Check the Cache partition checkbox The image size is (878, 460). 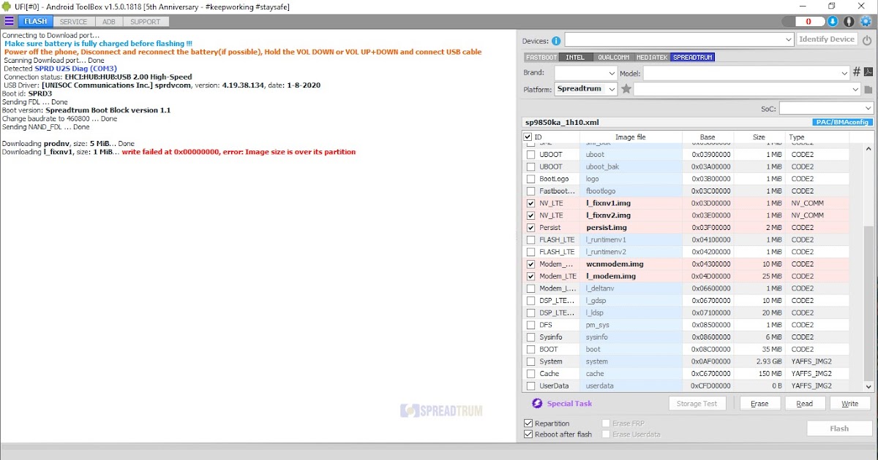(x=531, y=374)
